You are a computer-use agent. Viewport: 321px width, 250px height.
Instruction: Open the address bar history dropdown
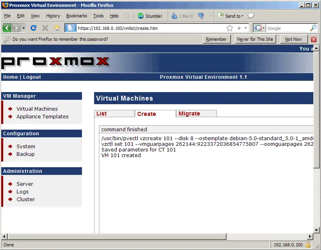245,28
